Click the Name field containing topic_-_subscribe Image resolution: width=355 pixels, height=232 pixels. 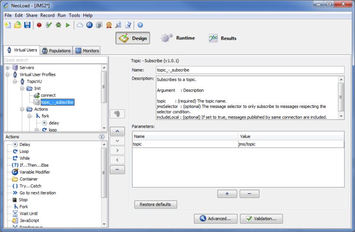coord(250,70)
